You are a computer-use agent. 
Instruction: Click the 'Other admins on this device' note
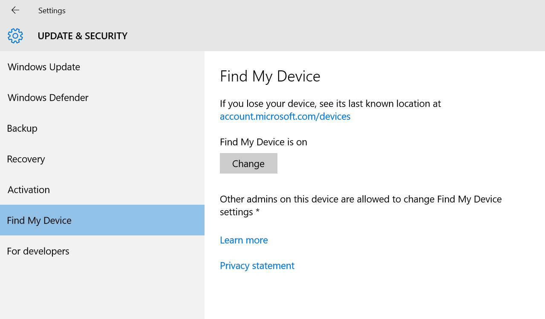point(361,206)
